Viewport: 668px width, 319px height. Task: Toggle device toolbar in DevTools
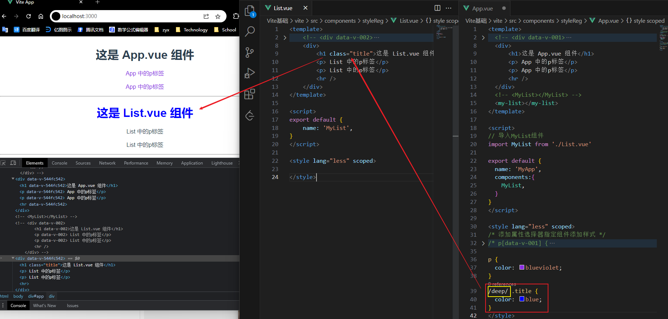click(x=13, y=163)
